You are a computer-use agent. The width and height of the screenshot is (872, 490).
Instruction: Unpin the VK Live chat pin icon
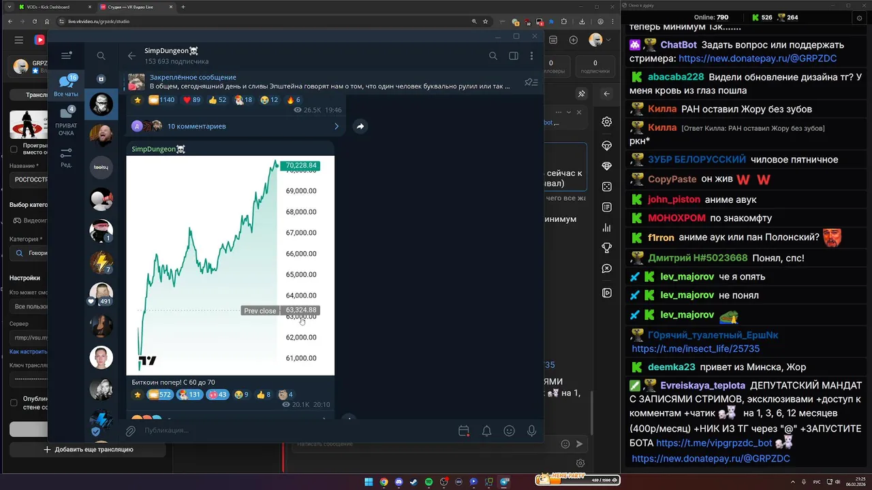(581, 94)
